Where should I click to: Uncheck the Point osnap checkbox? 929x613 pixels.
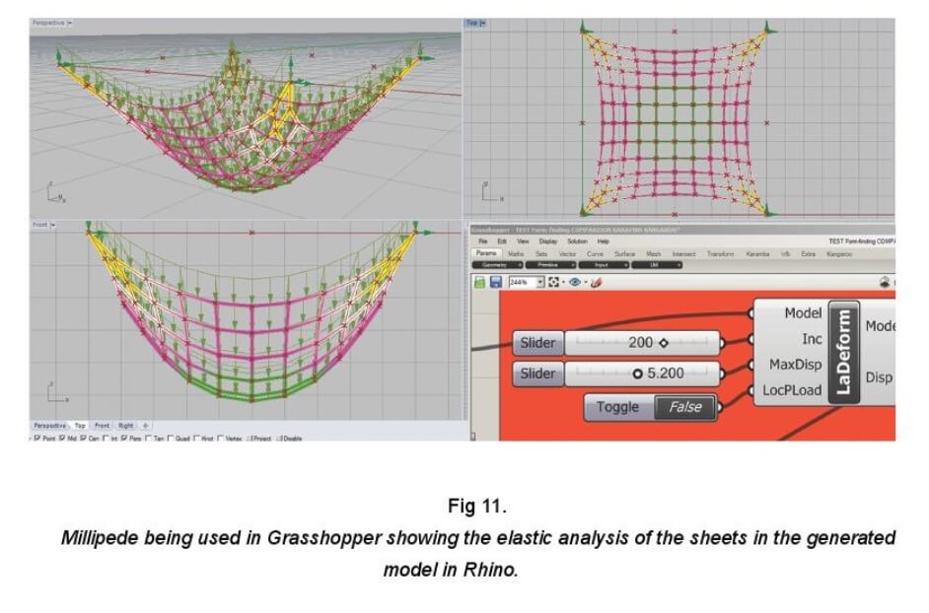point(36,437)
